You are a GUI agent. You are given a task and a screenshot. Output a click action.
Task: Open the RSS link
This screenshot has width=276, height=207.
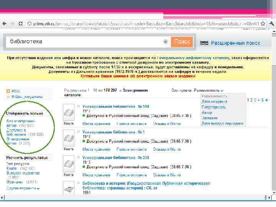point(15,91)
